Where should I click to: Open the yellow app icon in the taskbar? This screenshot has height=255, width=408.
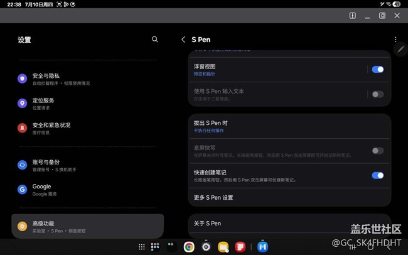223,247
